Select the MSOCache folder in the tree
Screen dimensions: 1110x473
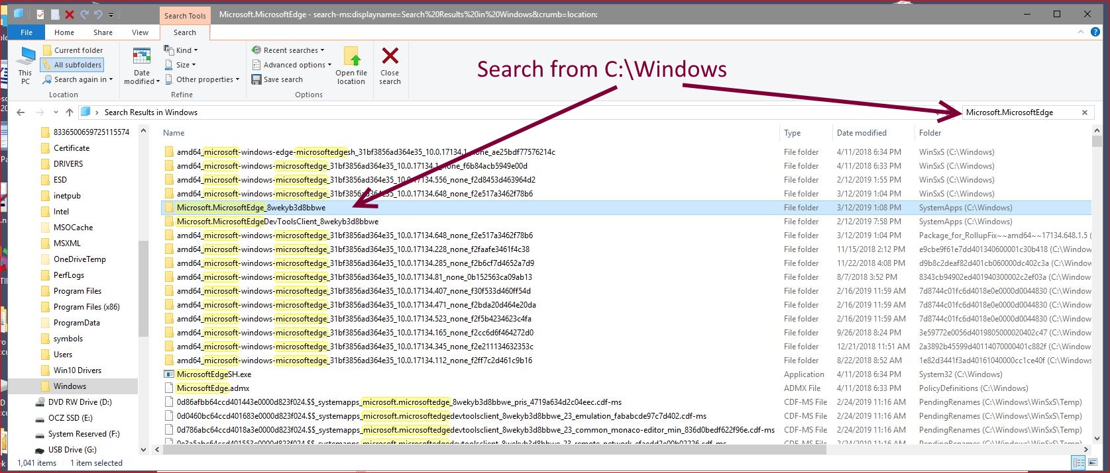(73, 228)
